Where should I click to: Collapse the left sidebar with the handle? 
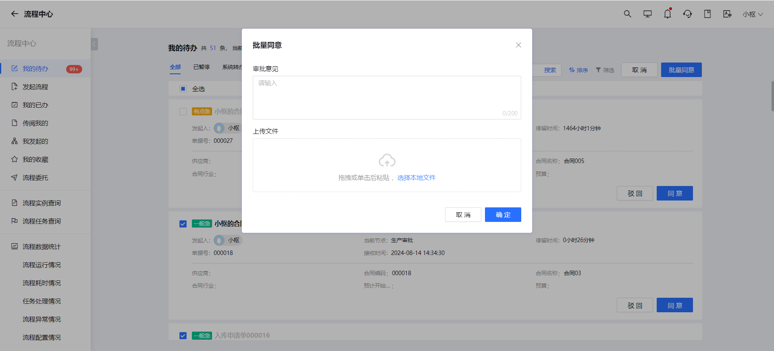(94, 44)
